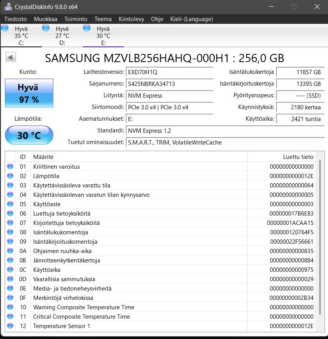
Task: Click the Sarjanumero serial number field
Action: pyautogui.click(x=169, y=84)
